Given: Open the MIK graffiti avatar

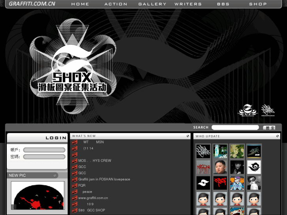Looking at the screenshot, I should pos(254,151).
